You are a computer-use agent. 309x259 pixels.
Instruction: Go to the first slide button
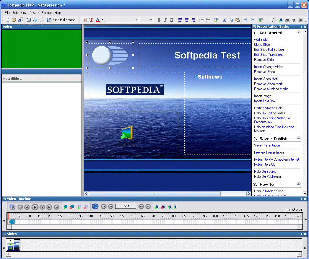[104, 206]
